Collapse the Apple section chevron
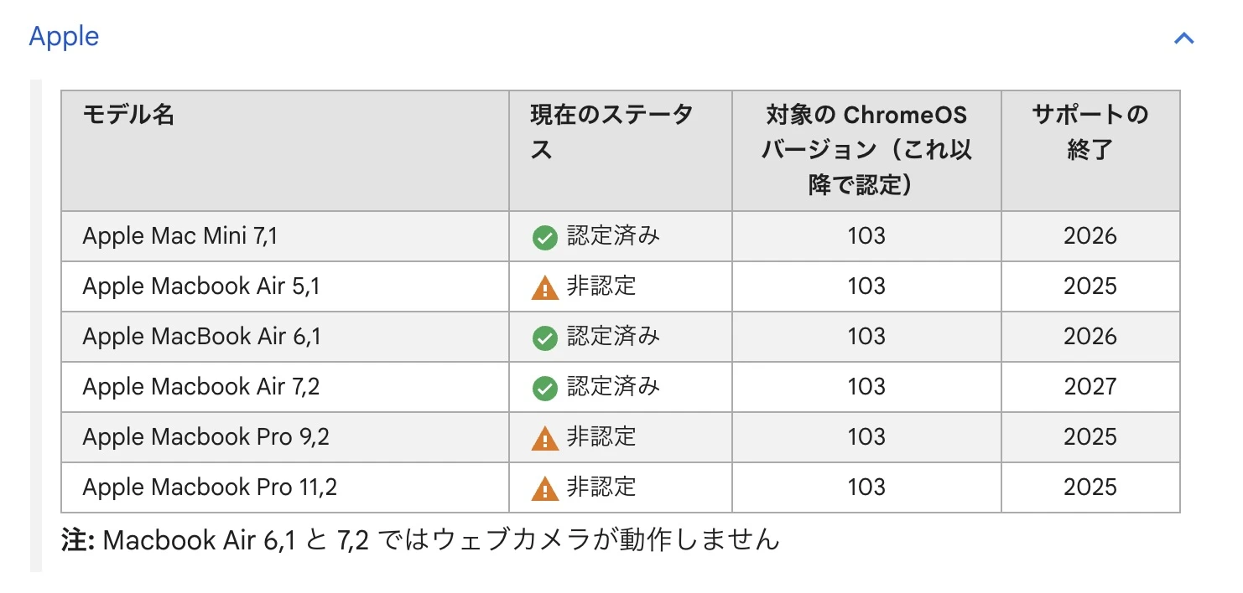Image resolution: width=1243 pixels, height=593 pixels. (1183, 38)
